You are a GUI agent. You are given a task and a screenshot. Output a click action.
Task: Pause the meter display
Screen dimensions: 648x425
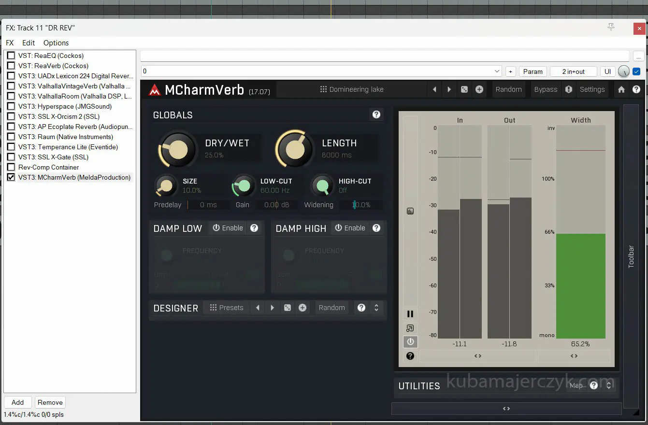[x=410, y=314]
